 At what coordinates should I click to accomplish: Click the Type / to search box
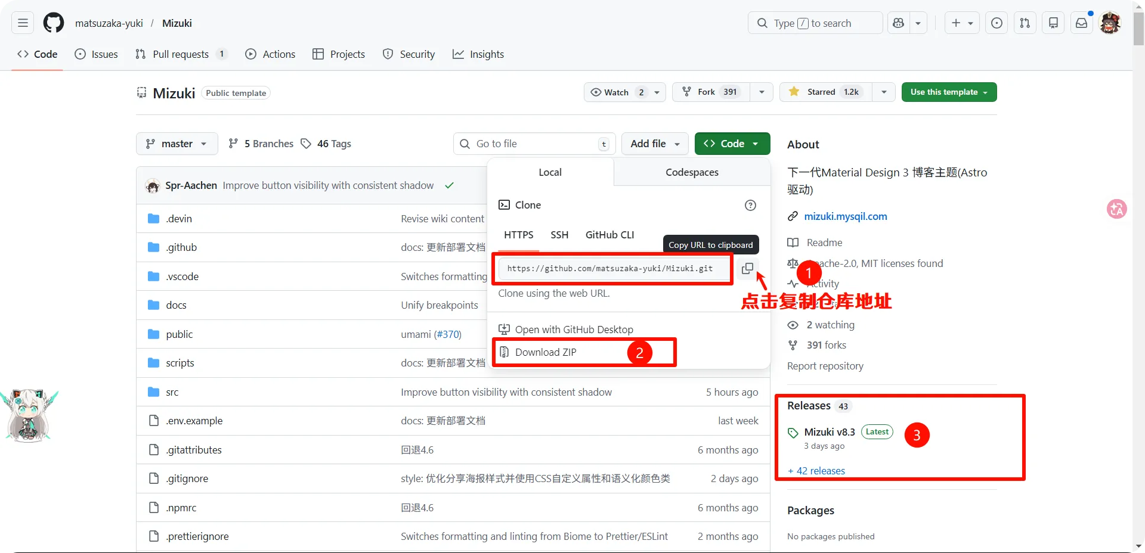(x=815, y=23)
